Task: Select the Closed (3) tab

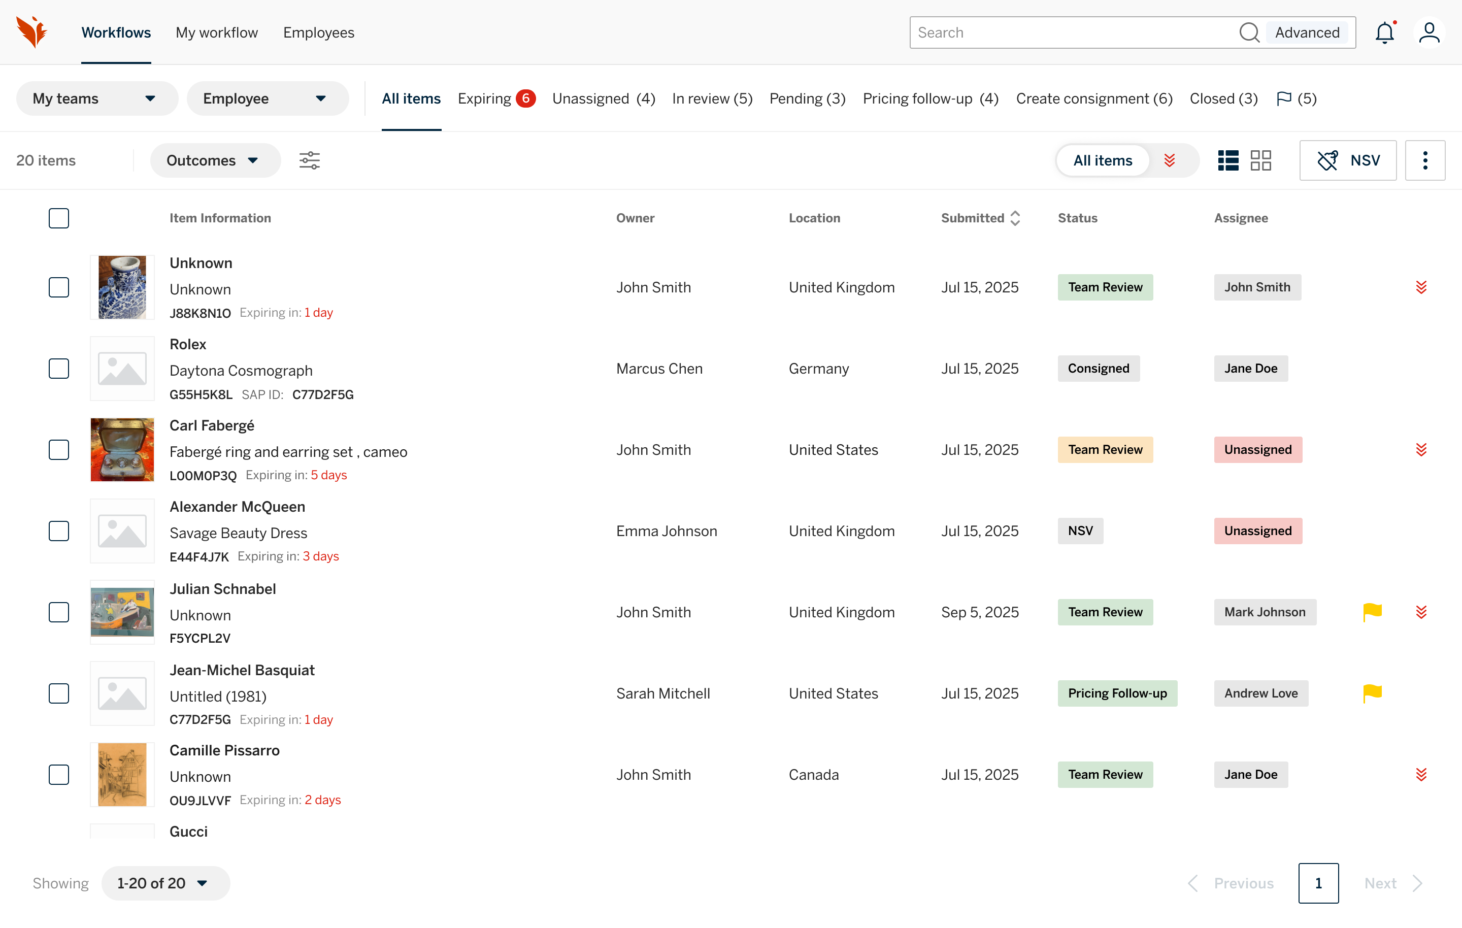Action: pos(1223,98)
